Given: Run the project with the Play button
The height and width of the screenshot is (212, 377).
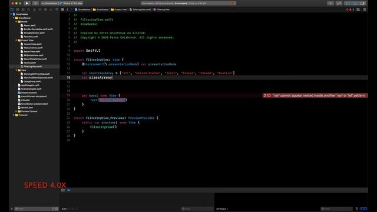Looking at the screenshot, I should [x=27, y=4].
